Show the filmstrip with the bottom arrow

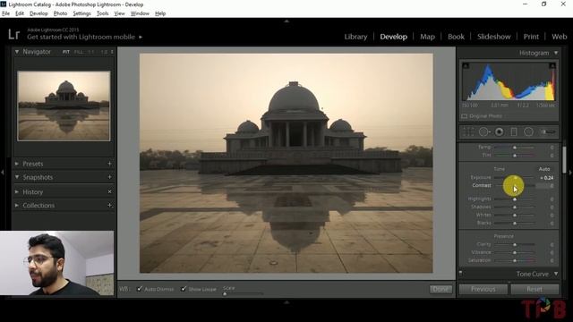(x=286, y=302)
